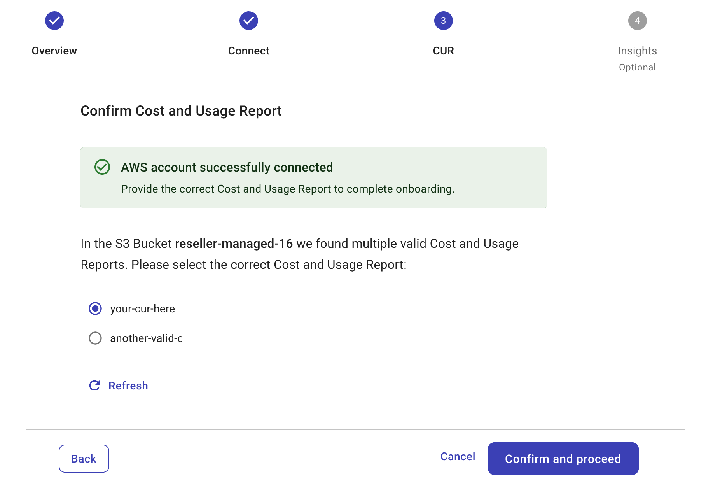This screenshot has height=482, width=720.
Task: Click the step 4 Insights circle
Action: (637, 21)
